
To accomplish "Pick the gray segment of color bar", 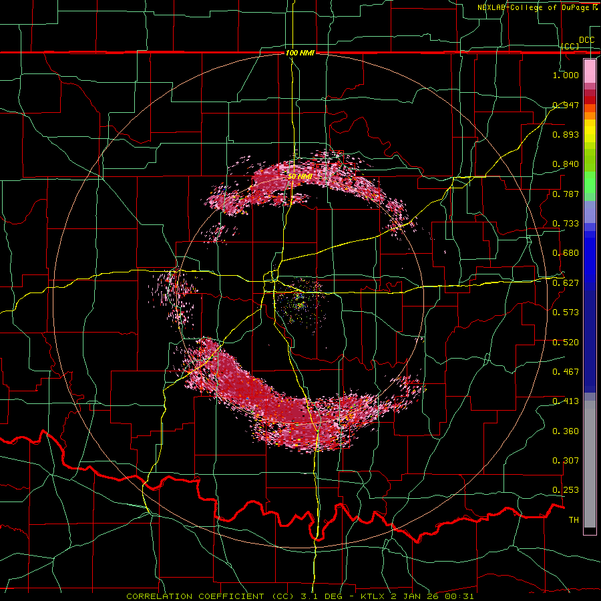I will (590, 464).
